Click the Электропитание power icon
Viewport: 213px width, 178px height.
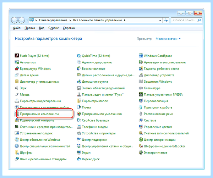141,152
